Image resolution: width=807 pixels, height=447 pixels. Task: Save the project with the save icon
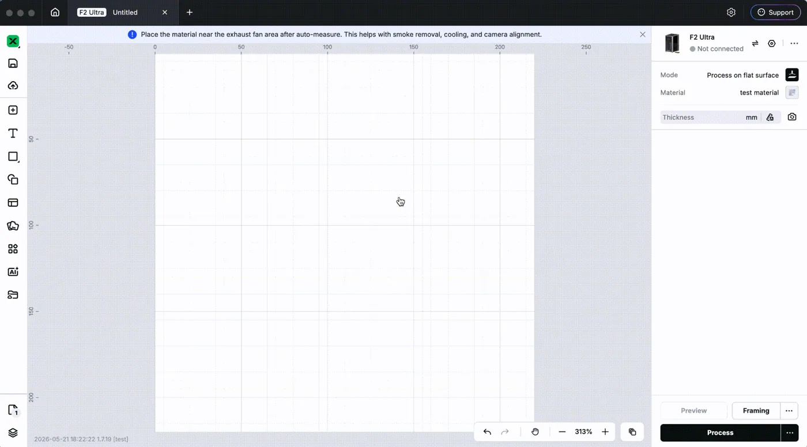pyautogui.click(x=13, y=63)
